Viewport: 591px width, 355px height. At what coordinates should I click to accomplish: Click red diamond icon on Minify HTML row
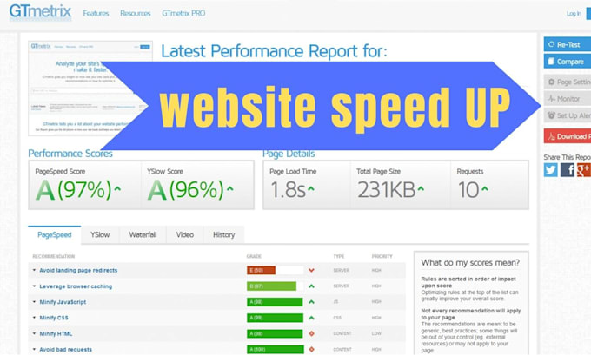click(311, 333)
